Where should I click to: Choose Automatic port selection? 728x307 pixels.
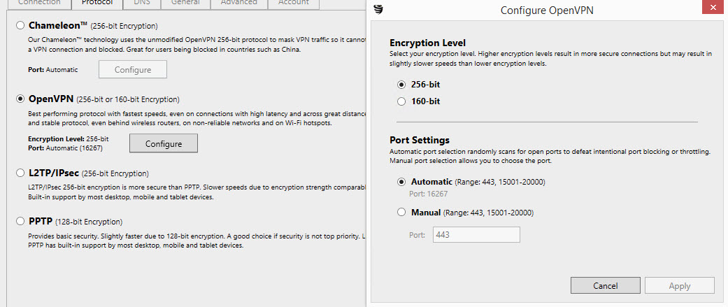401,182
